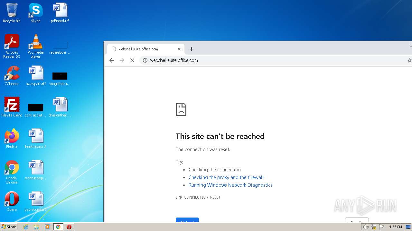Follow 'Checking the proxy and the firewall' link
This screenshot has height=231, width=412.
pos(226,177)
